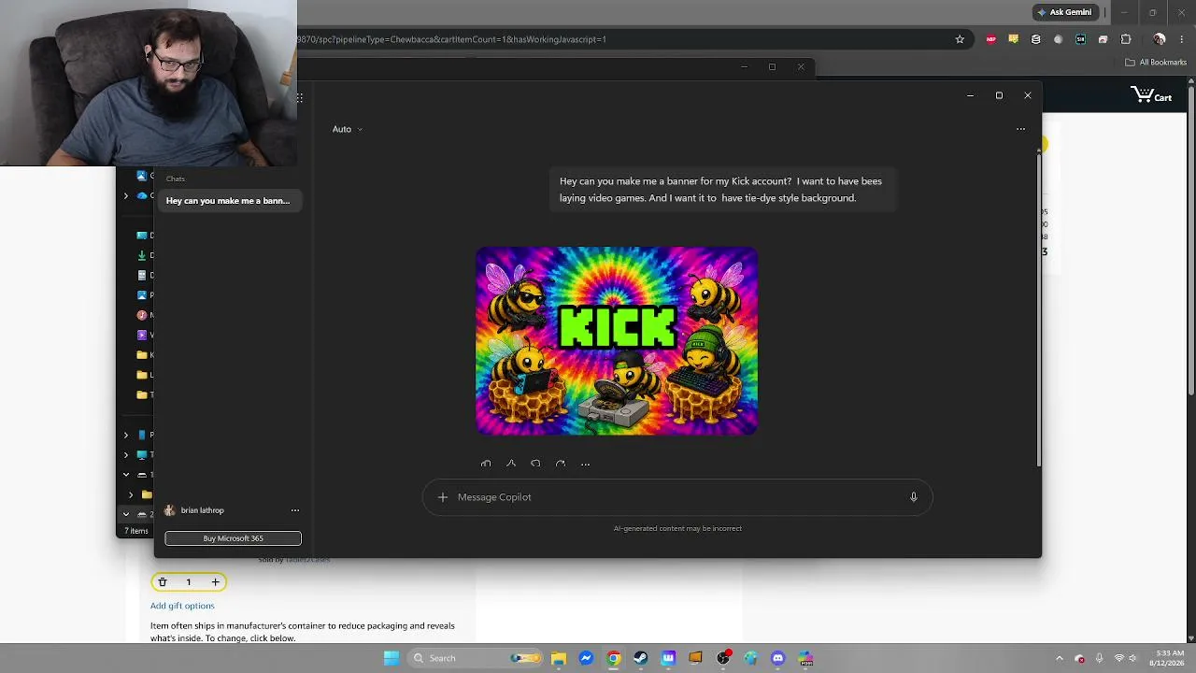Viewport: 1196px width, 673px height.
Task: Open the ABP ad blocker extension
Action: point(991,39)
